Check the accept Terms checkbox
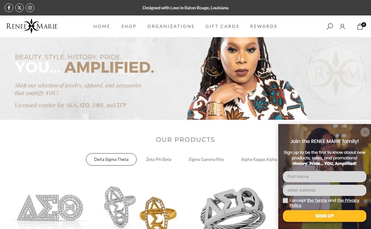This screenshot has height=229, width=371. coord(285,201)
